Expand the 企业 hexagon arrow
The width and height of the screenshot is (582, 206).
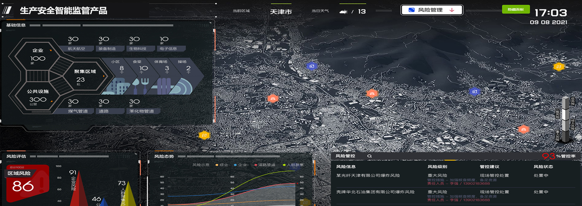click(x=51, y=51)
